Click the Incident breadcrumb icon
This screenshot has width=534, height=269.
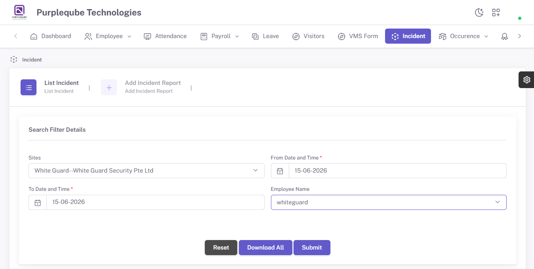pos(14,60)
